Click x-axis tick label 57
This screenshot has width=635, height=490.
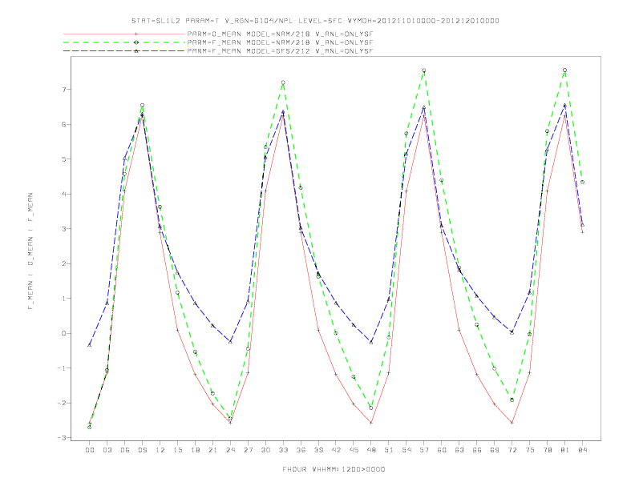[x=424, y=450]
